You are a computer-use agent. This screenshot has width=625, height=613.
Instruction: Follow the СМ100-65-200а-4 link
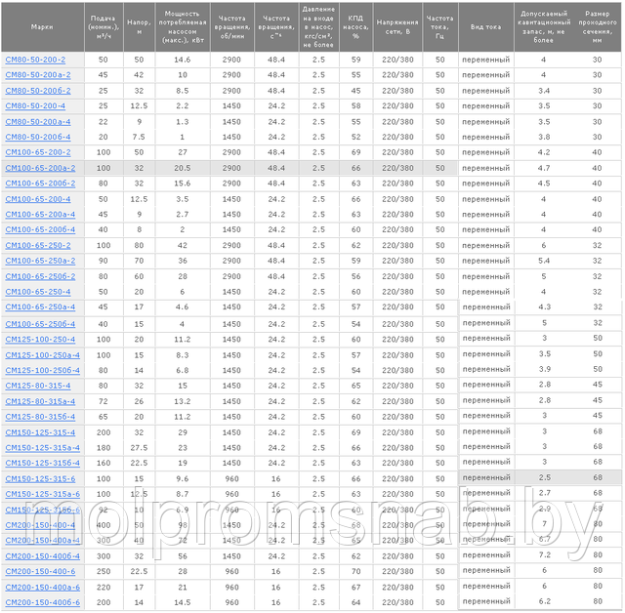coord(40,215)
